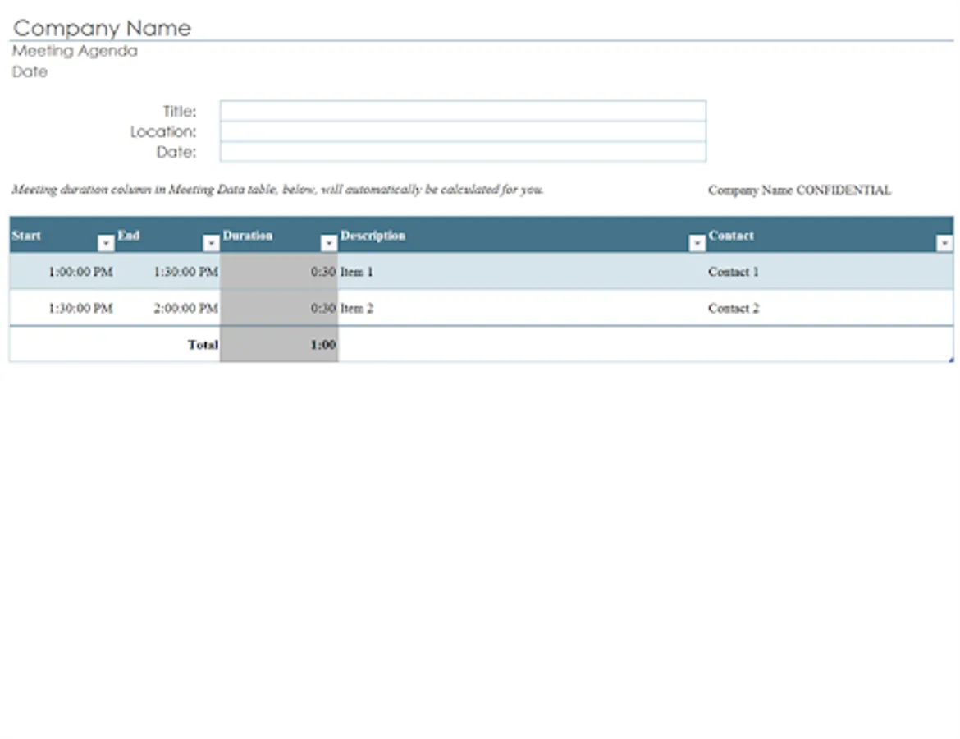Screen dimensions: 960x739
Task: Click the Title: label
Action: 180,111
